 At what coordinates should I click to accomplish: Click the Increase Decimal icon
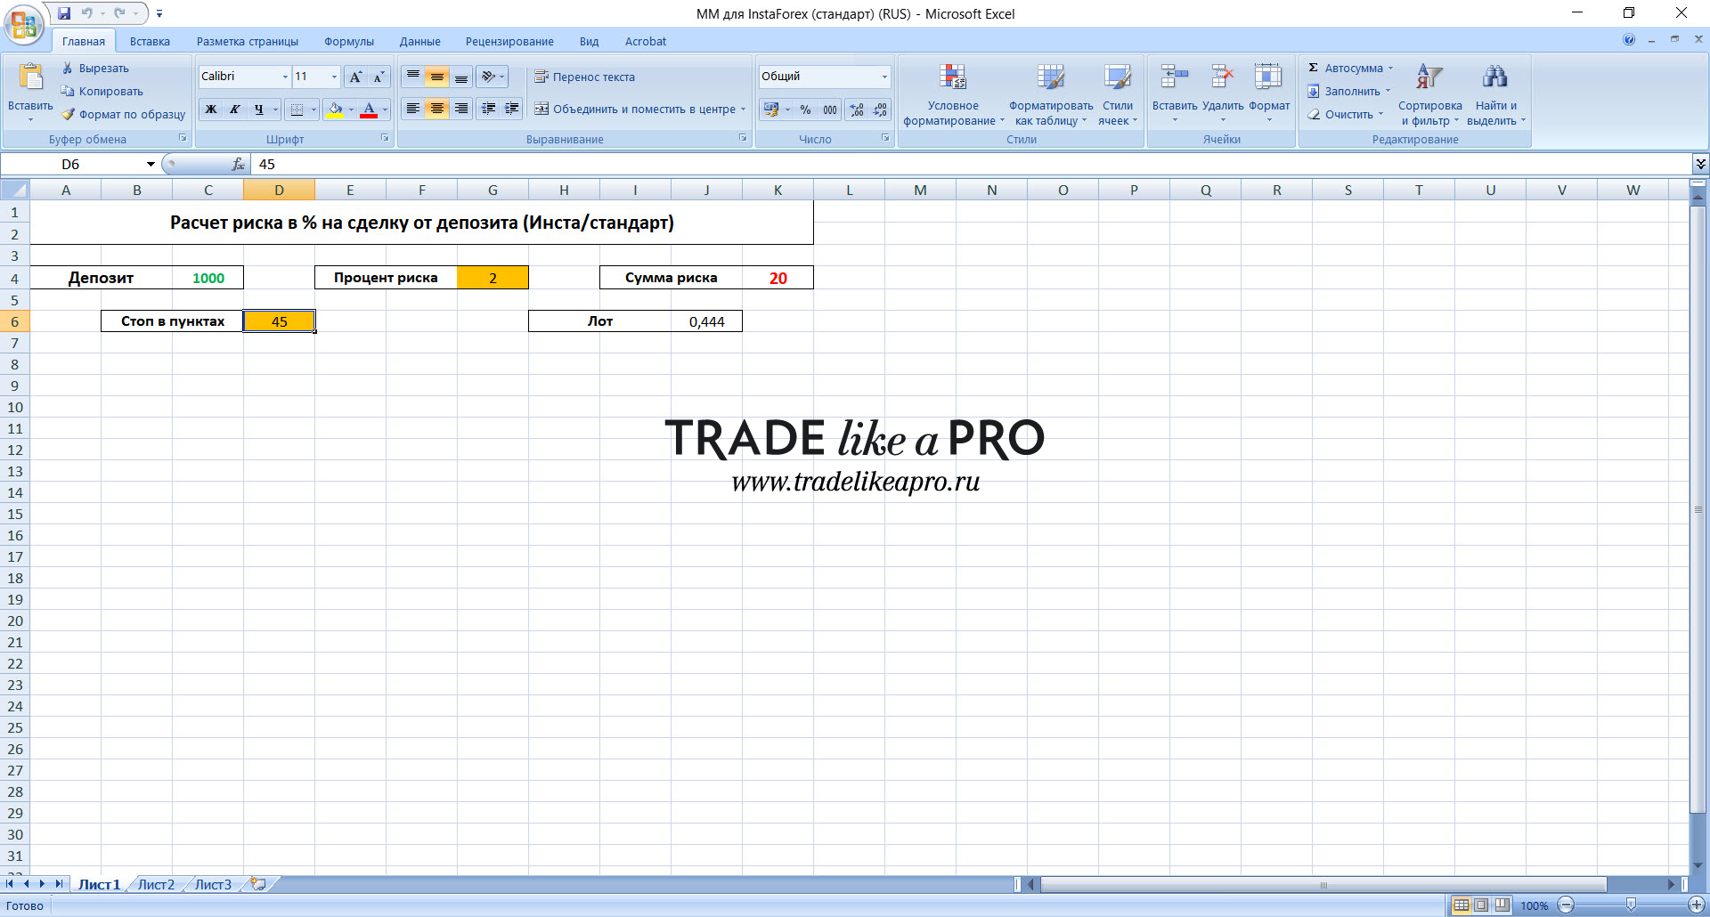point(857,110)
